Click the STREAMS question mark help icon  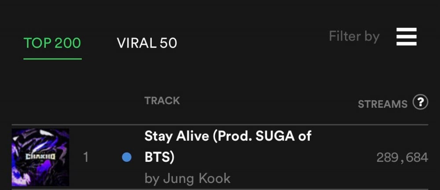[420, 102]
